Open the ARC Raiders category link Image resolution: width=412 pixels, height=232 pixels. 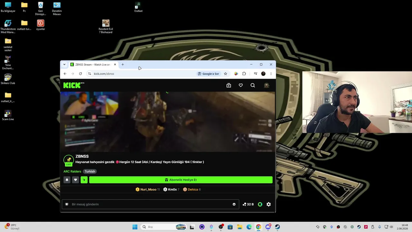(x=72, y=171)
